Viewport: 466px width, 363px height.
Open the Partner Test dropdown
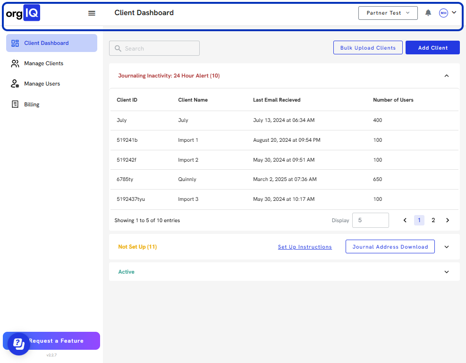tap(388, 13)
